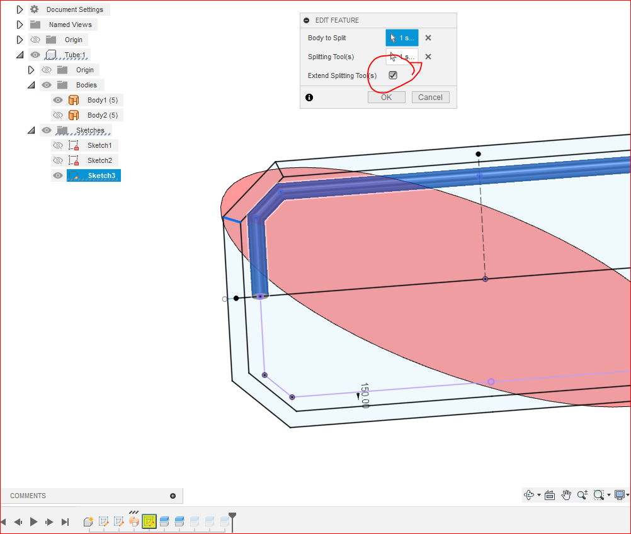Click OK in Edit Feature dialog
This screenshot has width=631, height=534.
pyautogui.click(x=386, y=97)
